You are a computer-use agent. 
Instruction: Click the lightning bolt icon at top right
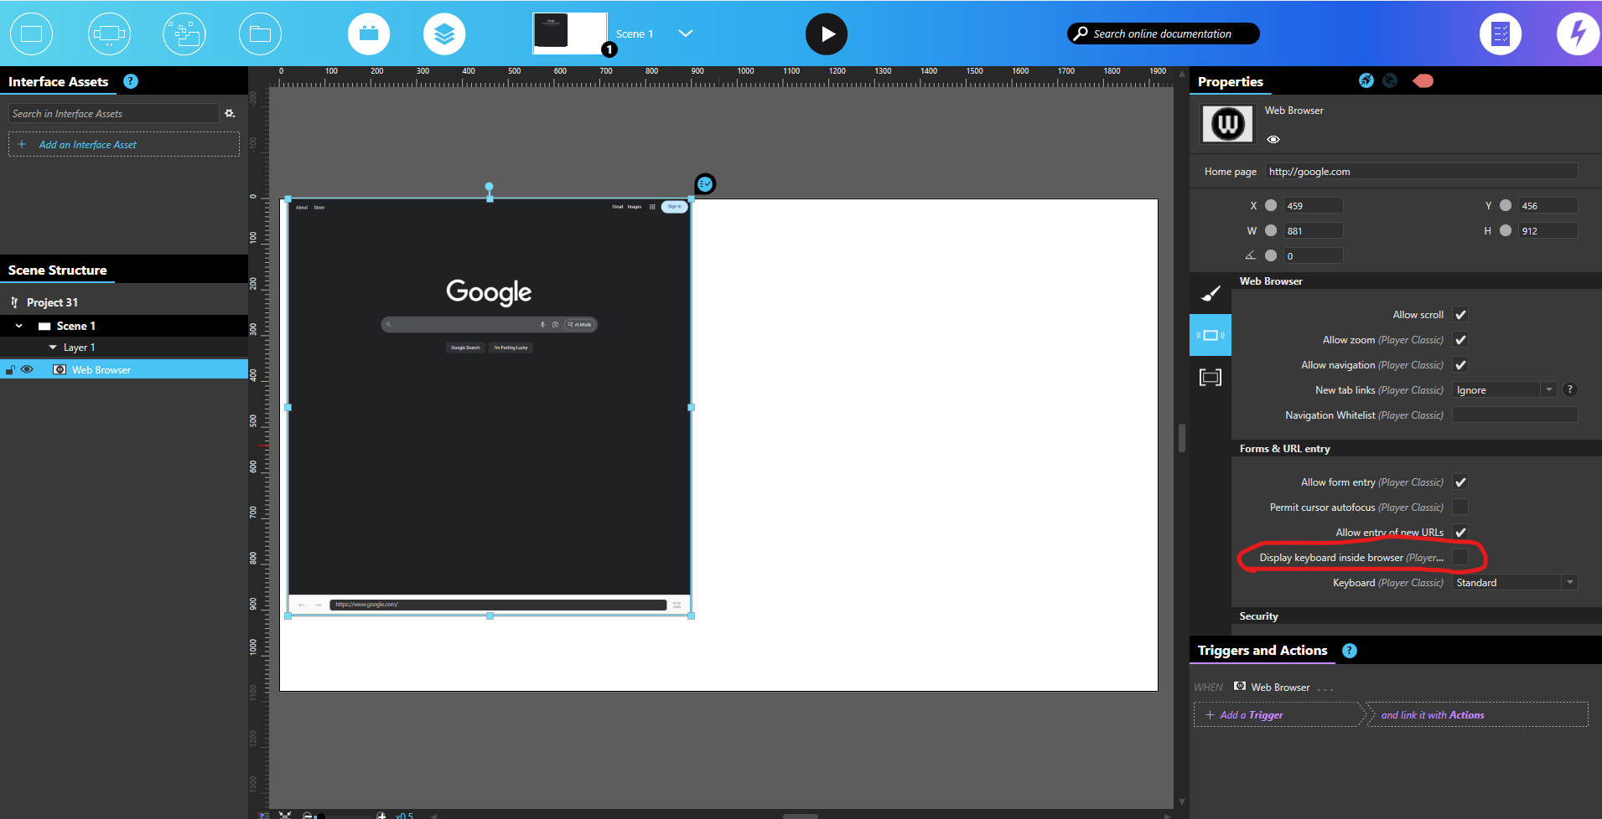[x=1577, y=34]
